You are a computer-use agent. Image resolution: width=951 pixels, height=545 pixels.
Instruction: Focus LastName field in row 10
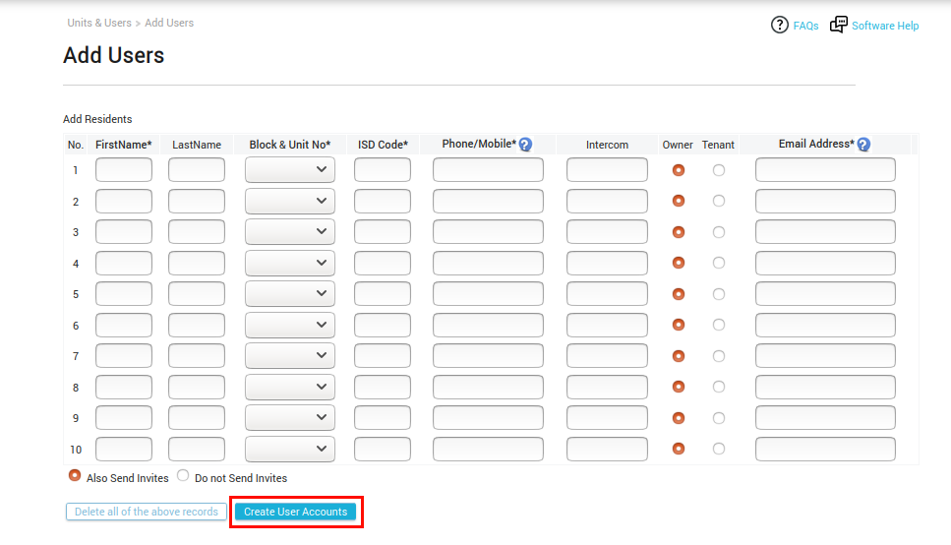tap(197, 450)
